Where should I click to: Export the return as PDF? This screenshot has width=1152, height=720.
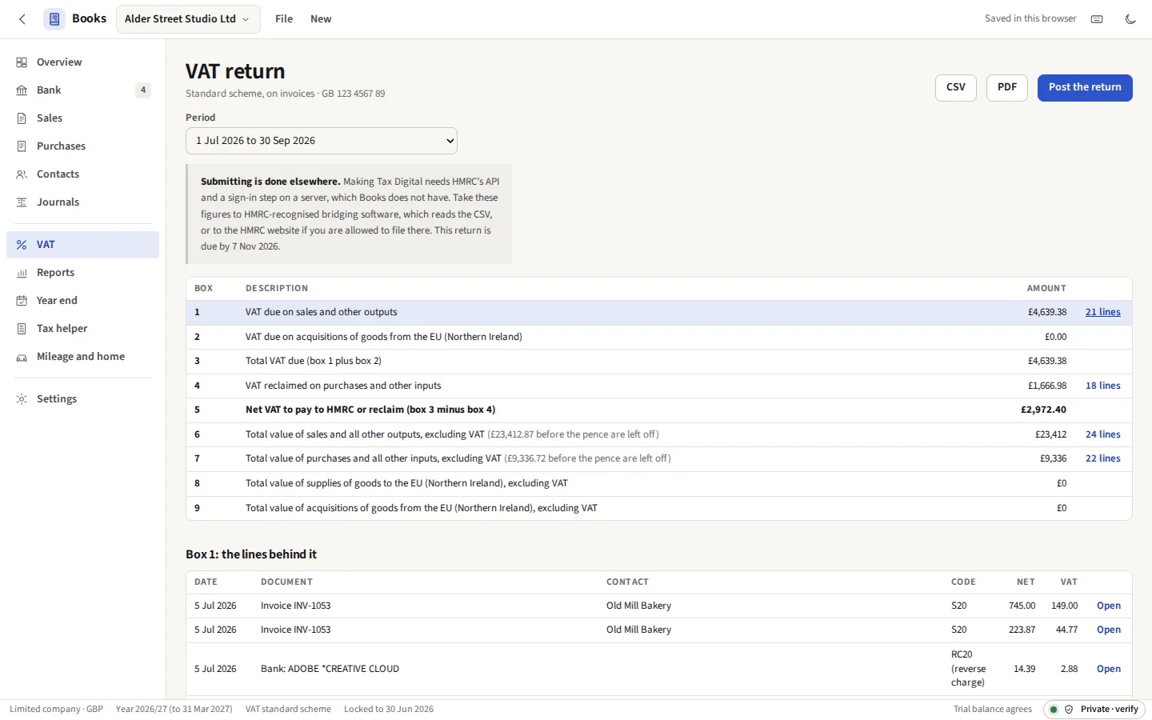click(1007, 87)
